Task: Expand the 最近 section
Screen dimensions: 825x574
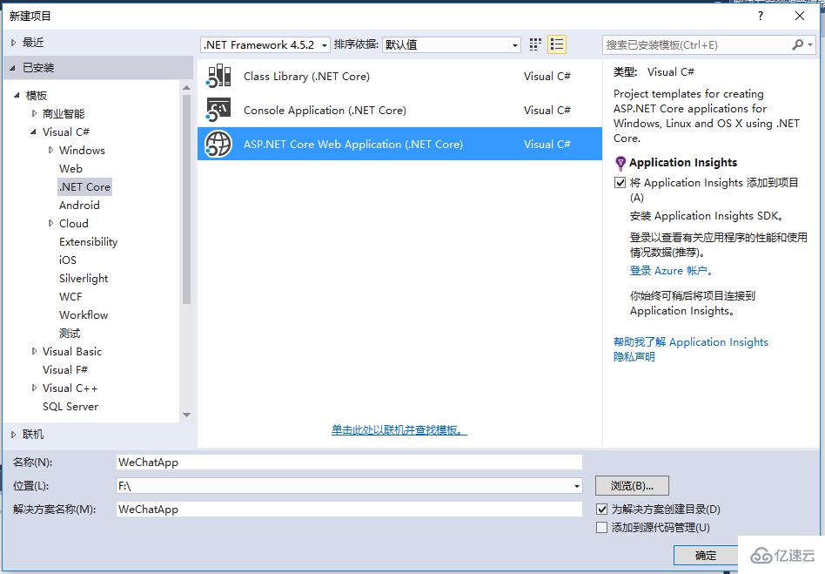Action: (x=14, y=43)
